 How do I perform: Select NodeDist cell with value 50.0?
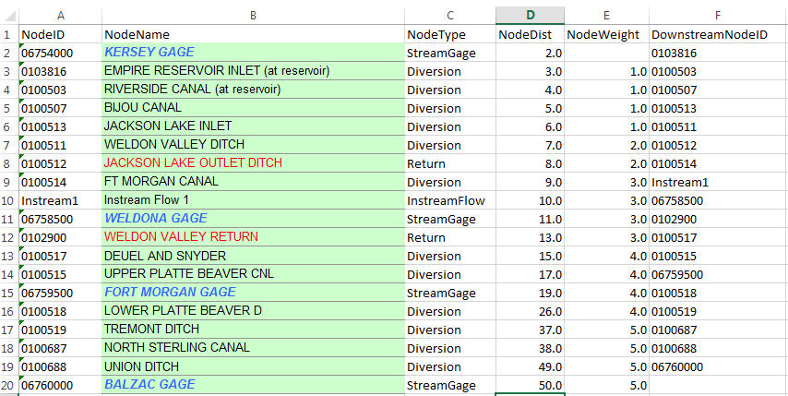coord(530,385)
